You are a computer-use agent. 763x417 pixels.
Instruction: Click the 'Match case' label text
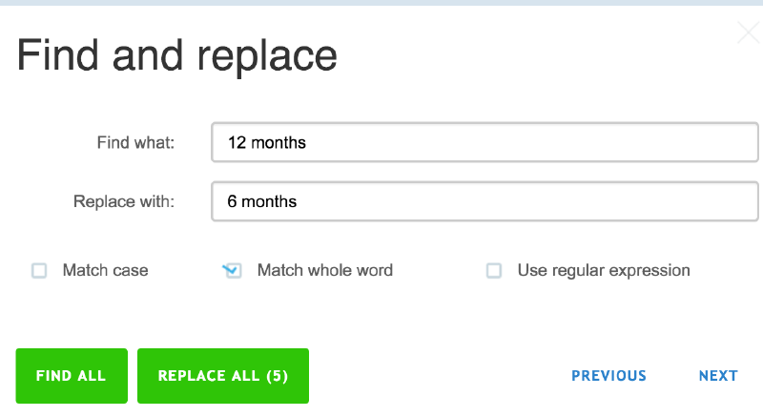[105, 270]
